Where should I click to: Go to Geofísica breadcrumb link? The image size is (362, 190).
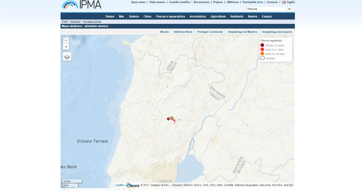tap(75, 21)
